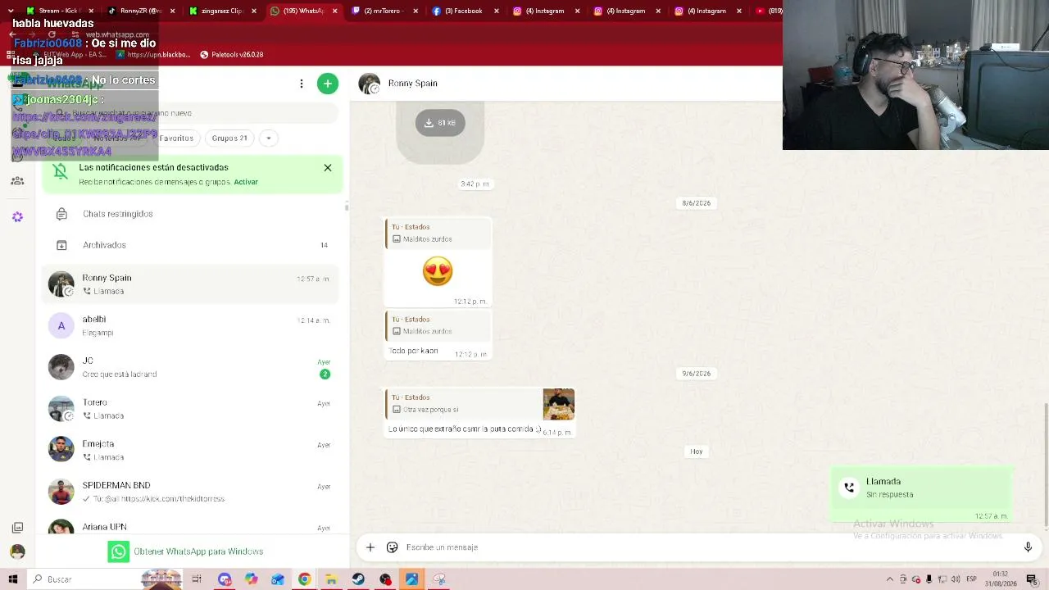1049x590 pixels.
Task: Select the Favoritos chat filter
Action: (176, 138)
